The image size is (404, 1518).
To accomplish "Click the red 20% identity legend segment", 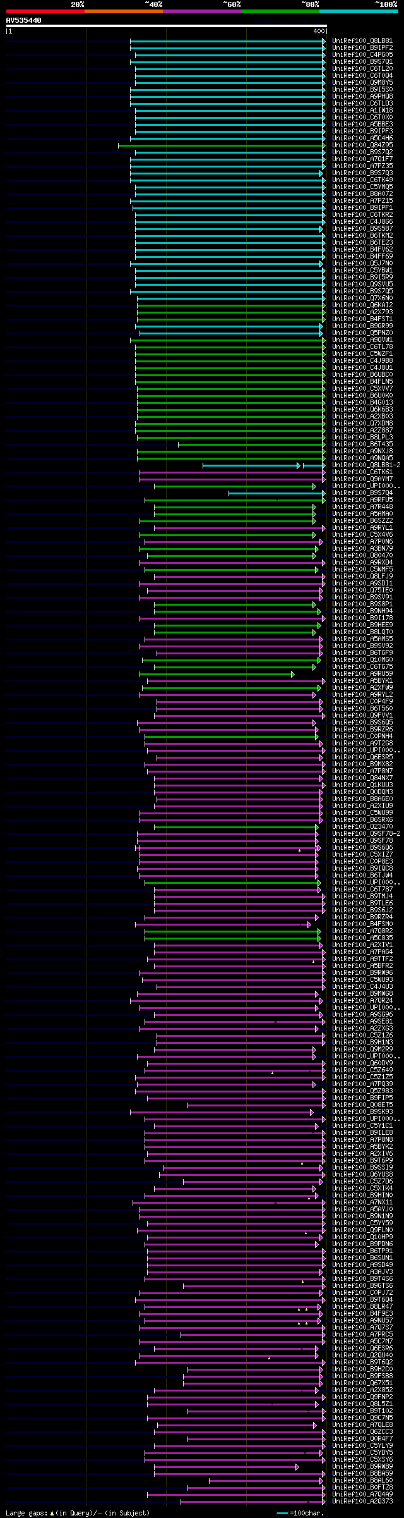I will tap(45, 11).
